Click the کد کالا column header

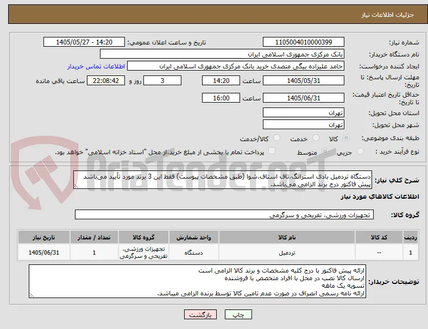(379, 237)
